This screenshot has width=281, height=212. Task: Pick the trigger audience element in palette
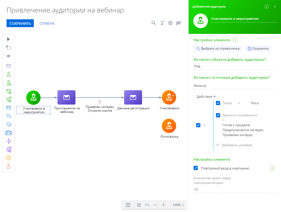tap(9, 83)
